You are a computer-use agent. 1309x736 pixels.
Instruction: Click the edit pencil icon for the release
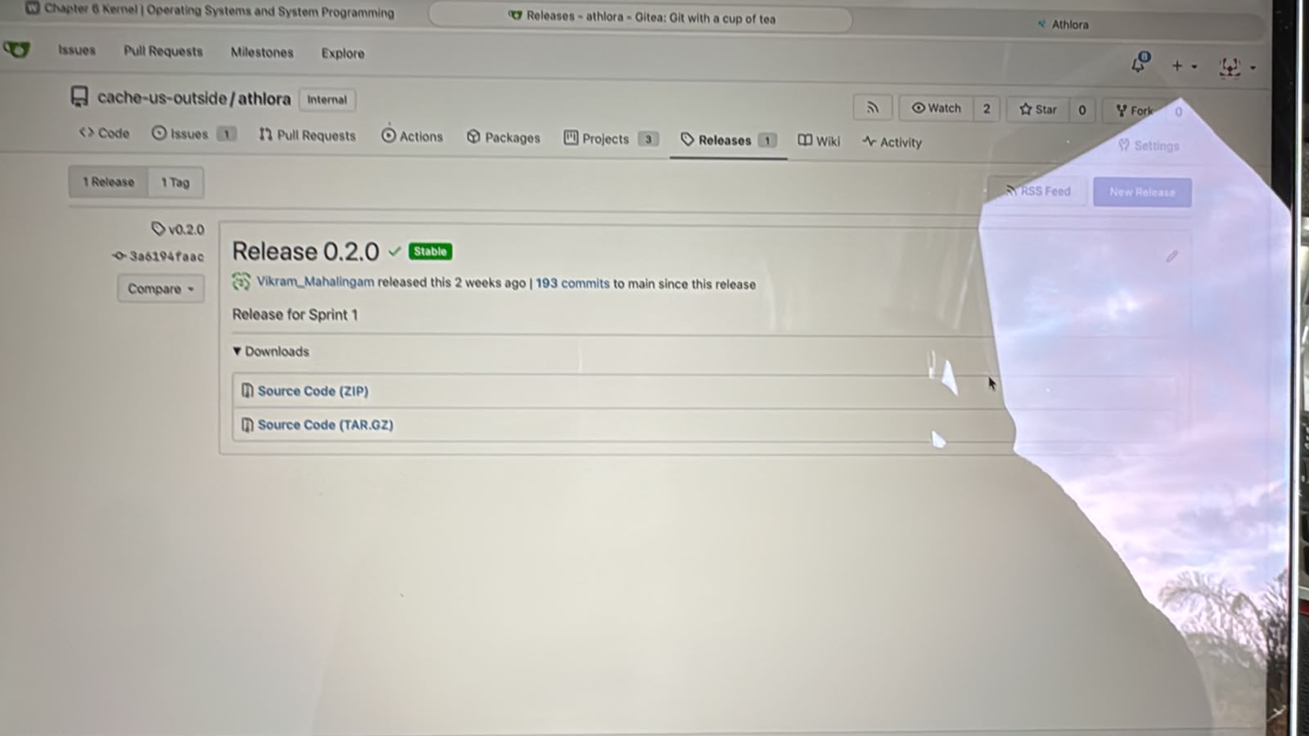[x=1172, y=257]
